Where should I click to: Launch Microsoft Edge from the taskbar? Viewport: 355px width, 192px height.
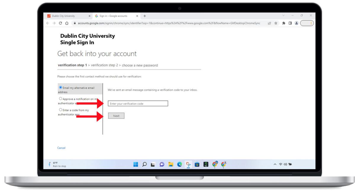click(180, 164)
